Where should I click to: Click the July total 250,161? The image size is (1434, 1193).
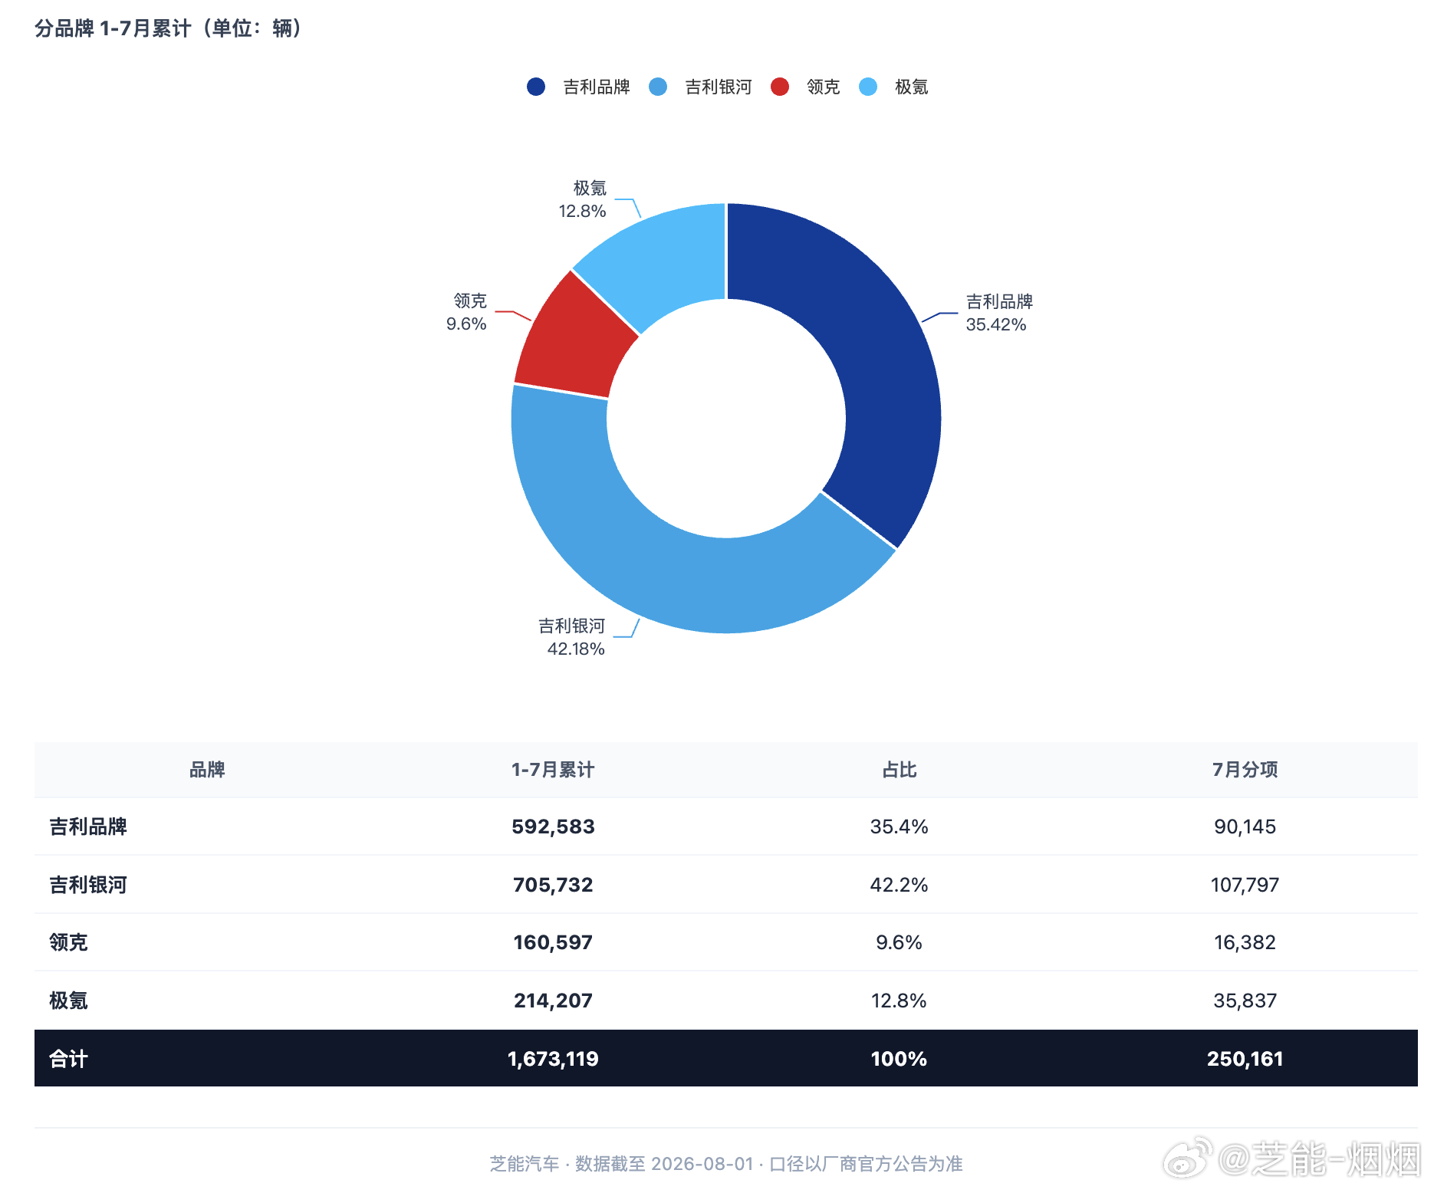point(1245,1059)
